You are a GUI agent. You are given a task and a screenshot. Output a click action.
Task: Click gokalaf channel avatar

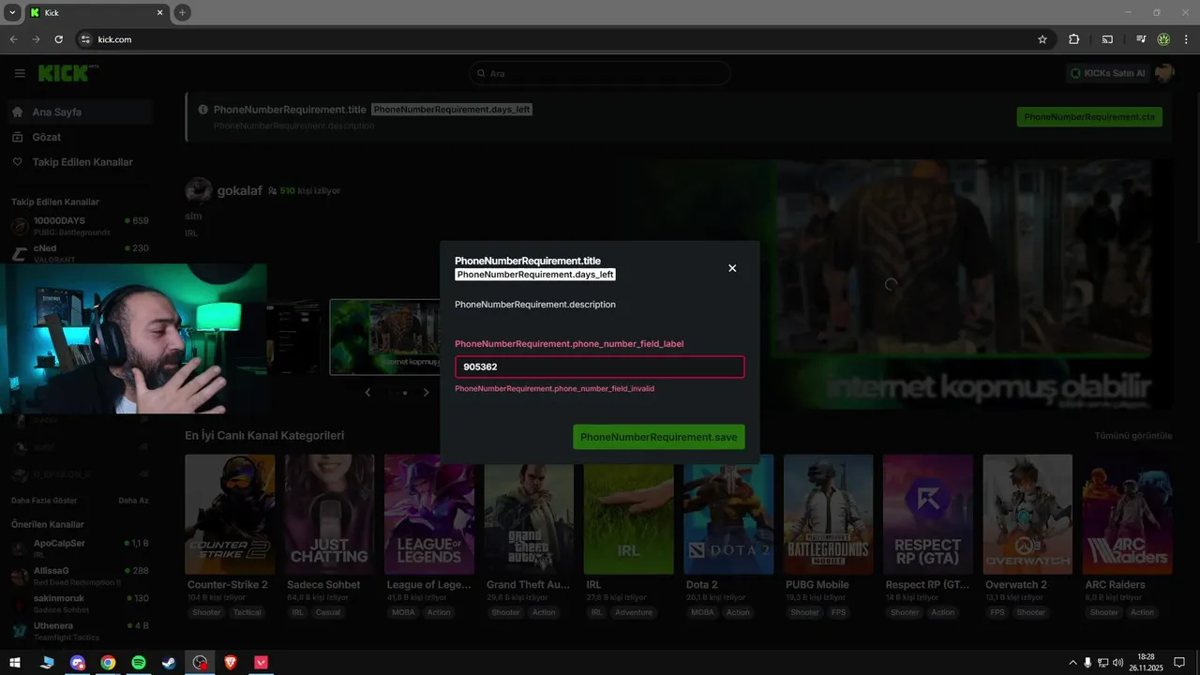click(198, 190)
